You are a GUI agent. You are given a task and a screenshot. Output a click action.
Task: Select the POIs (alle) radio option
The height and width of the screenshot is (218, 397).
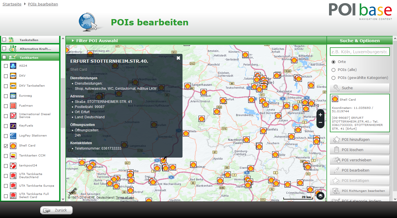point(333,70)
